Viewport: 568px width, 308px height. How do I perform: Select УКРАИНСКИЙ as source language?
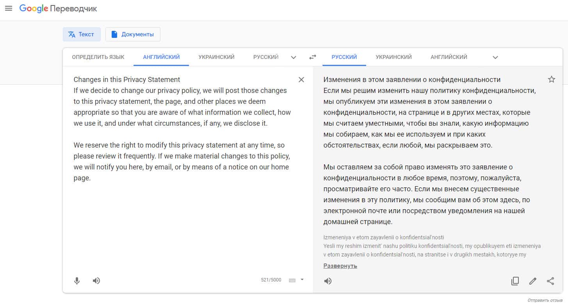(x=216, y=57)
